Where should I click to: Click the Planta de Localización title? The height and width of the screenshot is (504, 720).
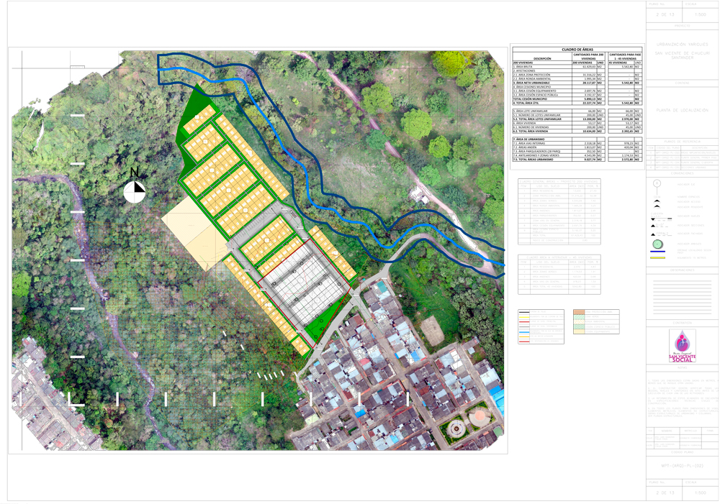pyautogui.click(x=682, y=111)
